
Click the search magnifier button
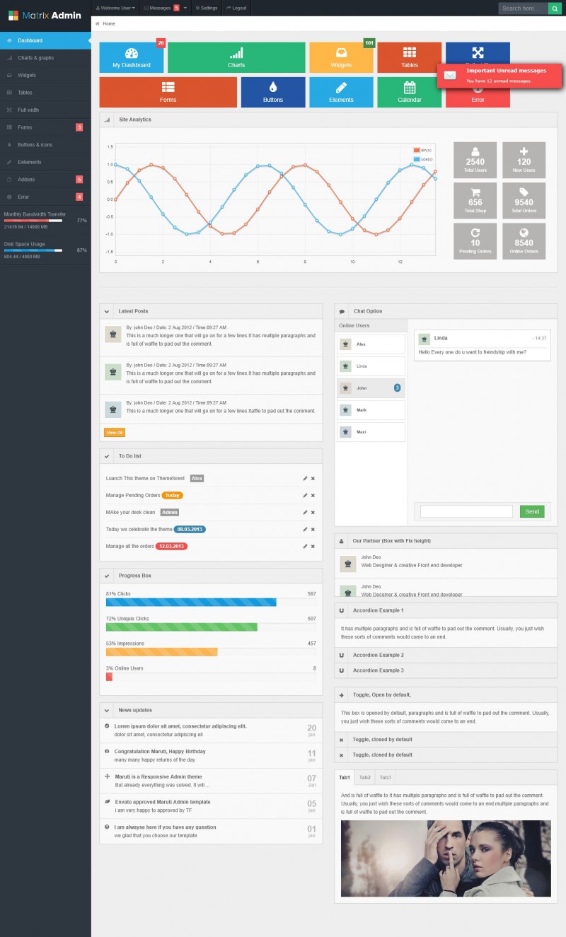click(x=554, y=8)
